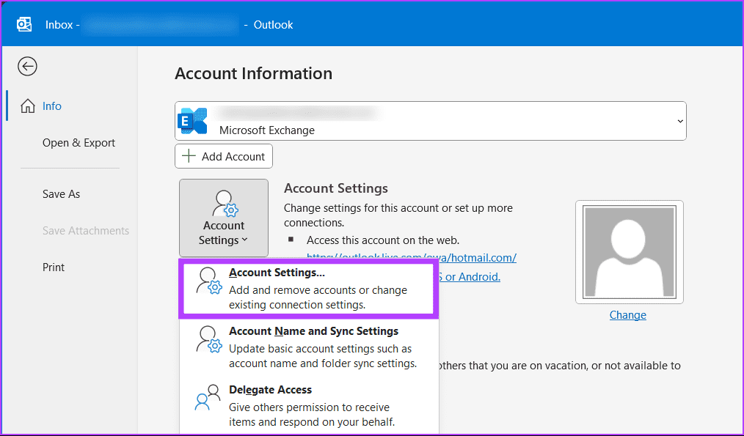Click the Delegate Access people icon

coord(208,397)
